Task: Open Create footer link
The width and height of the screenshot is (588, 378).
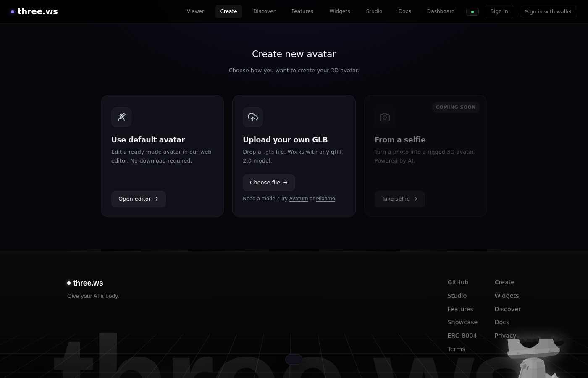Action: pyautogui.click(x=504, y=282)
